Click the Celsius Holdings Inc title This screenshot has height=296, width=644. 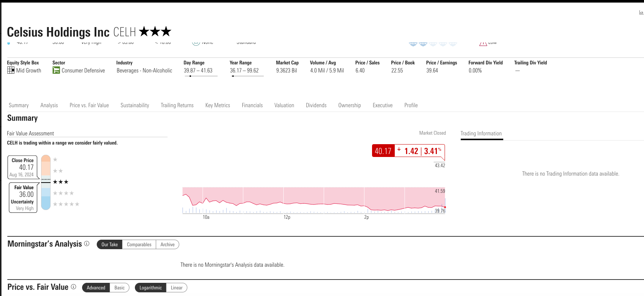tap(58, 32)
